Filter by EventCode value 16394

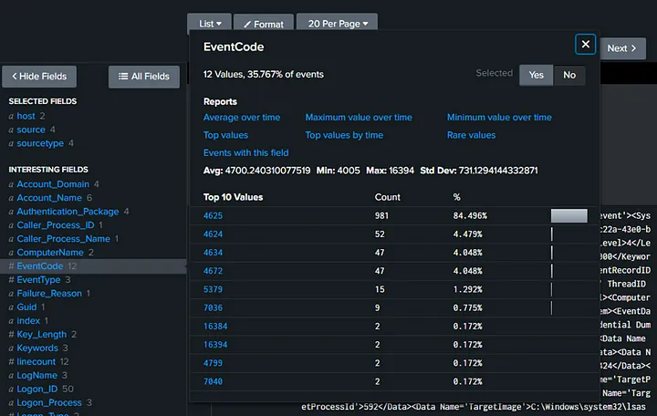pyautogui.click(x=215, y=345)
